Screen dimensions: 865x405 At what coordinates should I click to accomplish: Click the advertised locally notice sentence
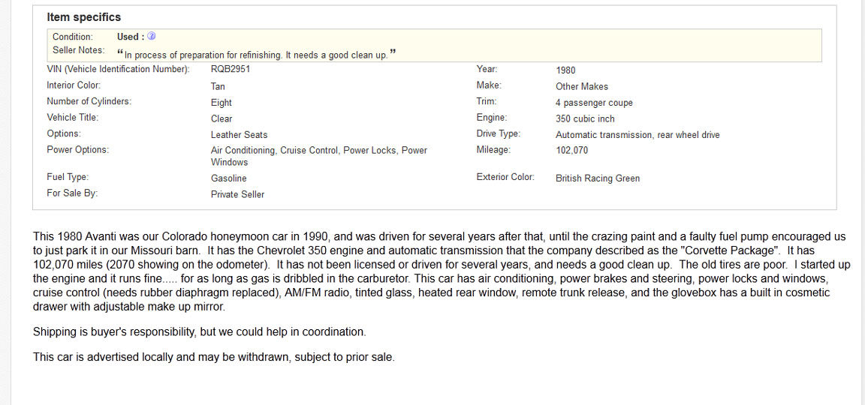[x=213, y=357]
